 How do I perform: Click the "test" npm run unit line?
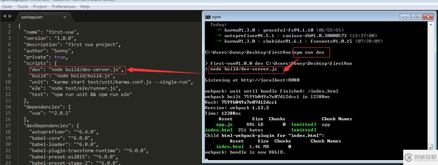click(81, 94)
